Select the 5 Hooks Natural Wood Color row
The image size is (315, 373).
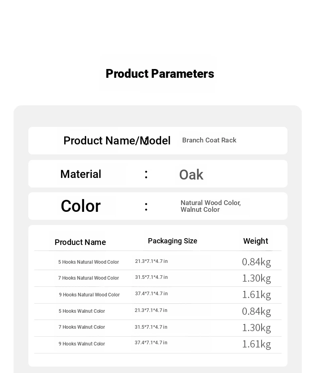(157, 261)
